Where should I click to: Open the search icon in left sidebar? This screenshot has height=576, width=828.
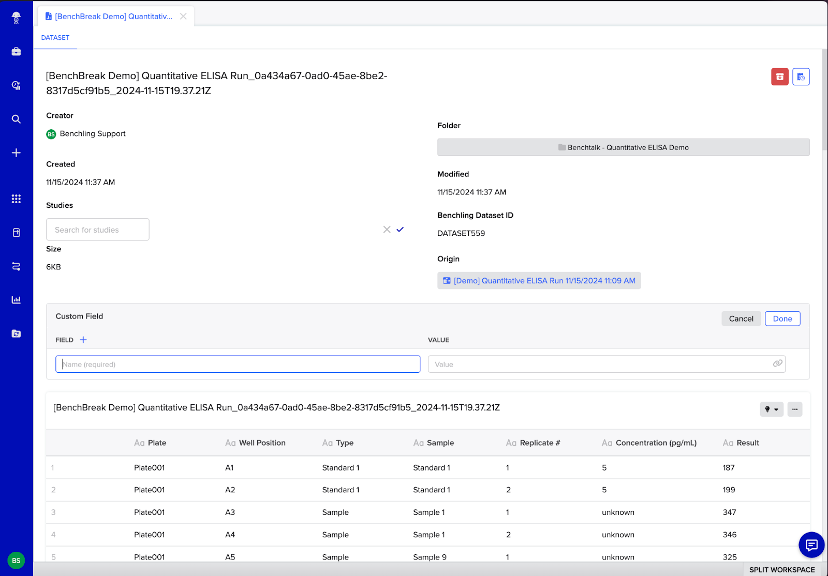point(16,119)
